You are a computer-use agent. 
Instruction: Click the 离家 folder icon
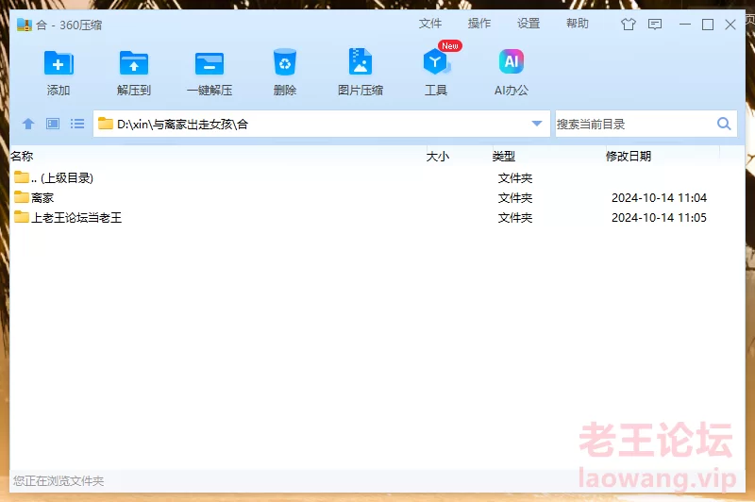pyautogui.click(x=21, y=197)
